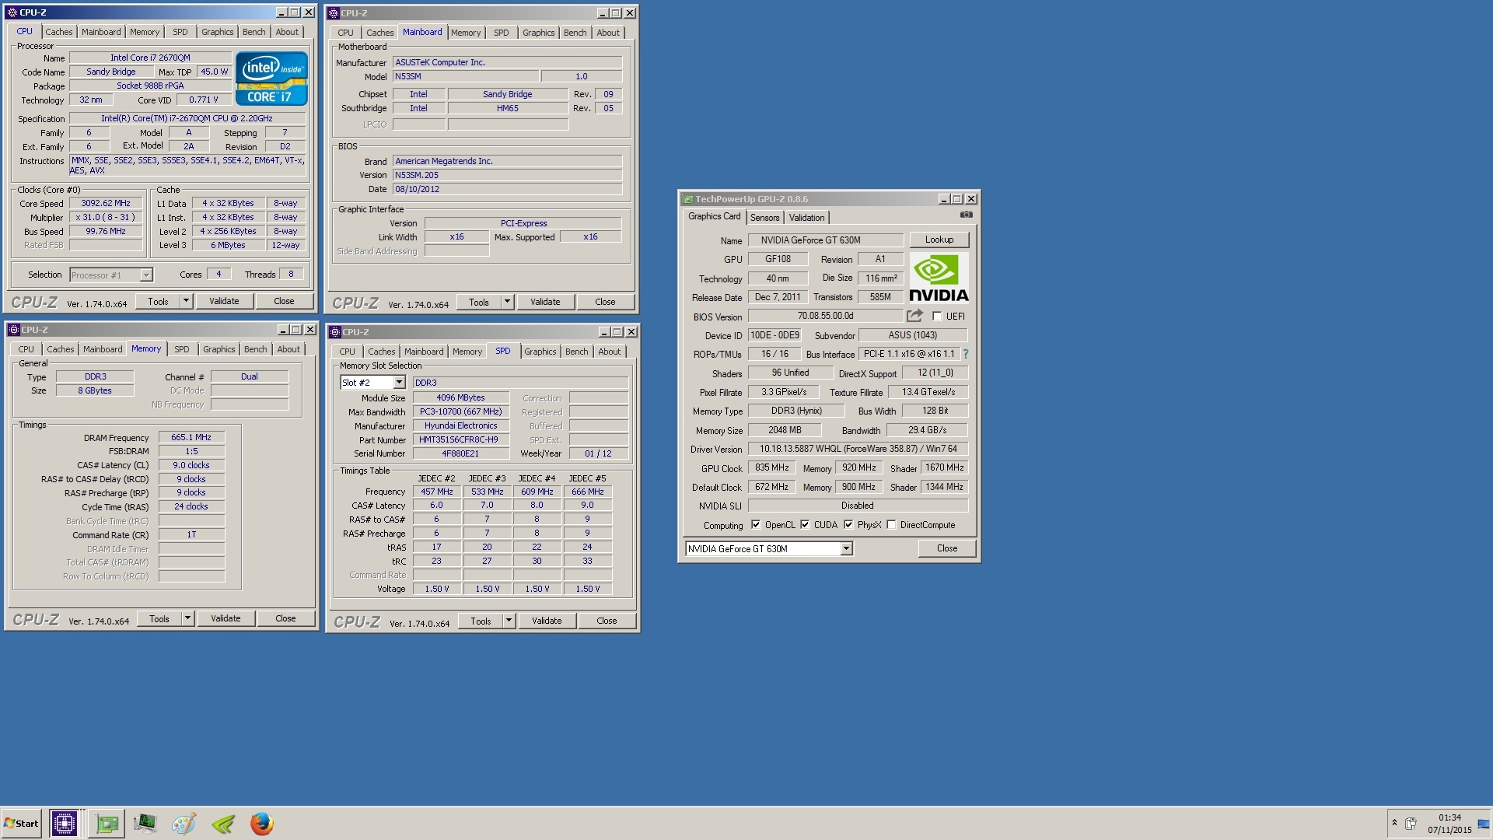Expand the NVIDIA GeForce GT 630M GPU selector
The height and width of the screenshot is (840, 1493).
846,549
